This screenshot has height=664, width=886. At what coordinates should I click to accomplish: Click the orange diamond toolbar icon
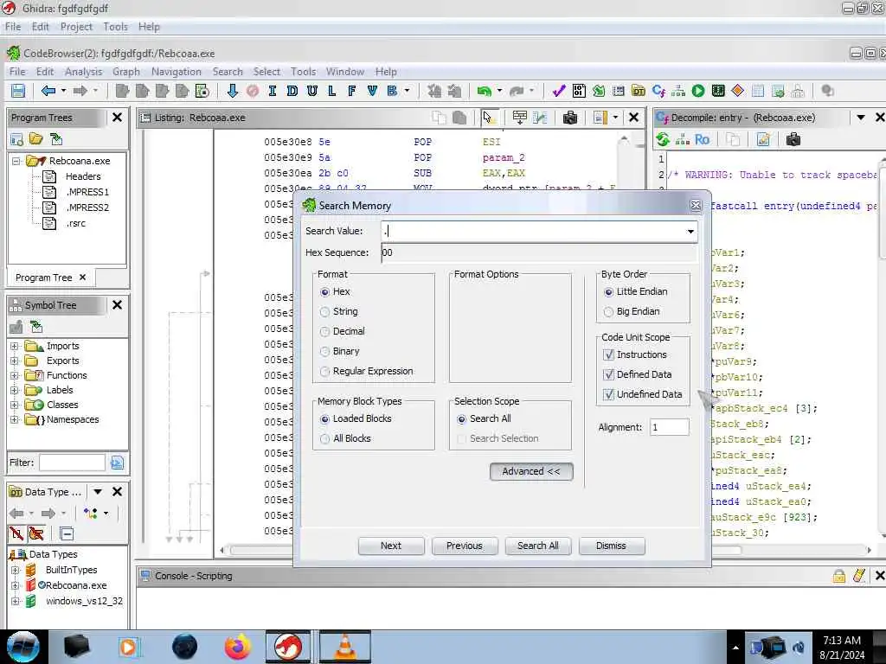737,91
